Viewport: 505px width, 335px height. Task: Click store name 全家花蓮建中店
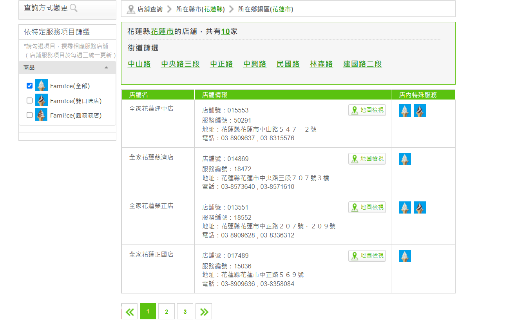tap(151, 109)
